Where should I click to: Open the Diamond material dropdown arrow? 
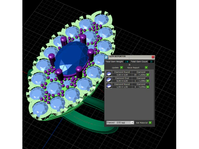(132, 123)
